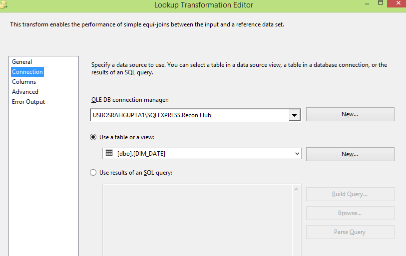The width and height of the screenshot is (406, 256).
Task: Click New button next to table selector
Action: (x=350, y=154)
